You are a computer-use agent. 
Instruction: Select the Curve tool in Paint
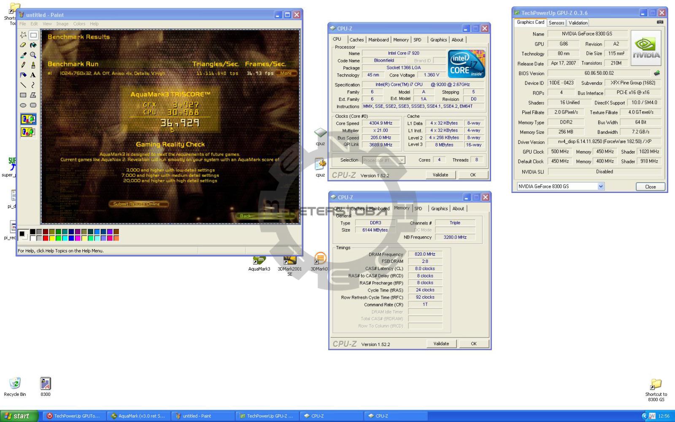33,85
